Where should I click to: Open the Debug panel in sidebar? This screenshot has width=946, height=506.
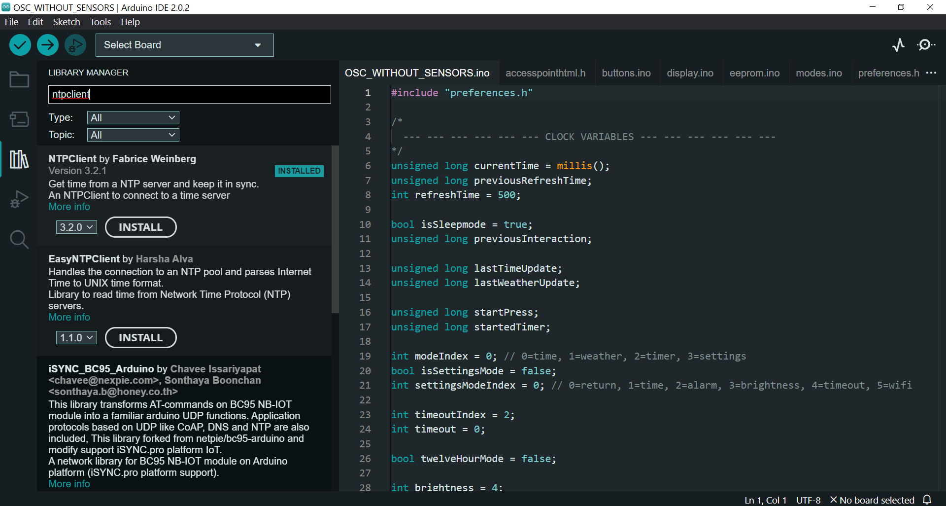point(19,199)
